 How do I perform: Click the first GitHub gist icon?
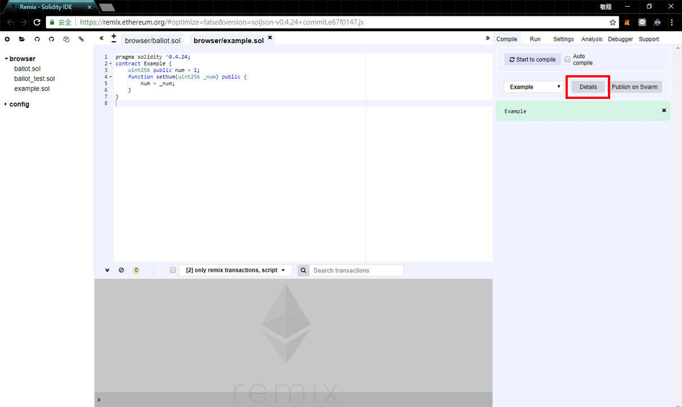[37, 39]
